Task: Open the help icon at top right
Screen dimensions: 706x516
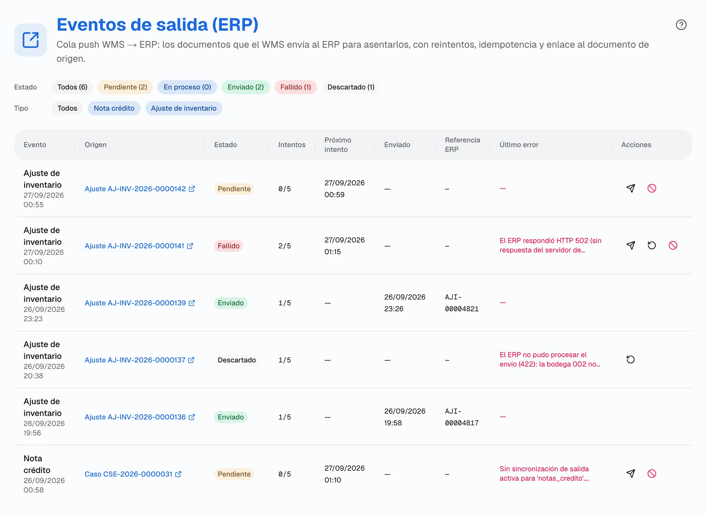Action: tap(681, 25)
